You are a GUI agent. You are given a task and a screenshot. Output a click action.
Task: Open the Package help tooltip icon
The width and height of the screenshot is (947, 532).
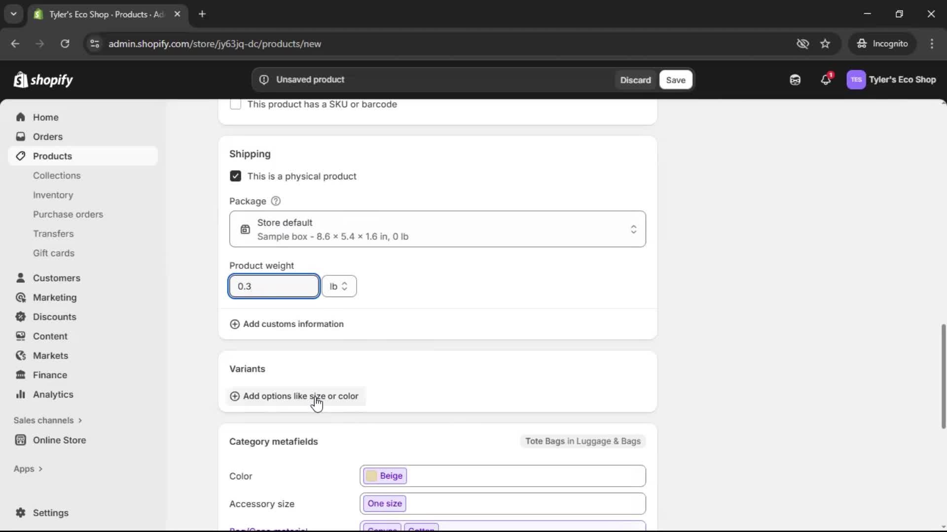276,201
